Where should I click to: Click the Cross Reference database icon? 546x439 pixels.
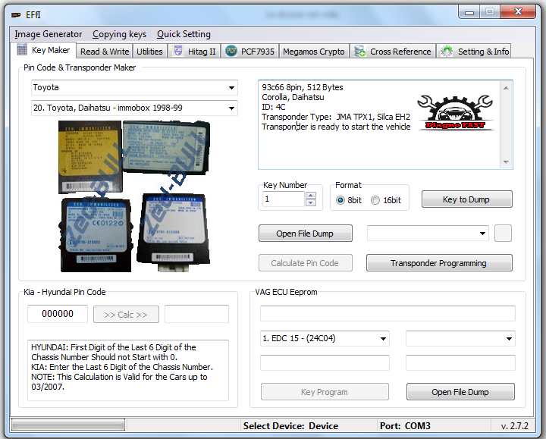359,51
